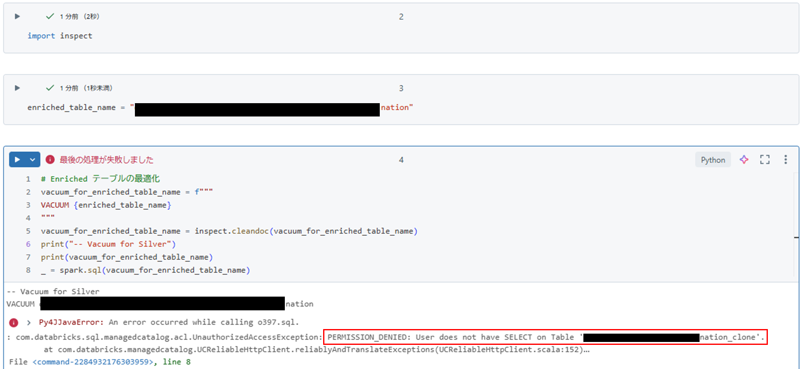Viewport: 802px width, 369px height.
Task: Click the '-- Vacuum for Silver' output line
Action: [53, 292]
